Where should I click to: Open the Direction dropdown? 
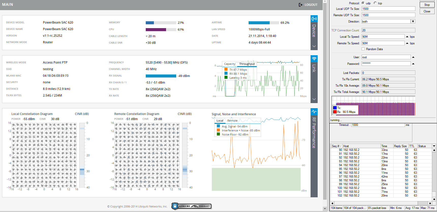[413, 22]
